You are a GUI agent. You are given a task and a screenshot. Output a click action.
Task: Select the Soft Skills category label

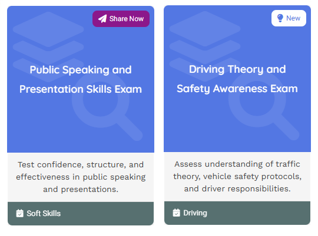tap(44, 213)
